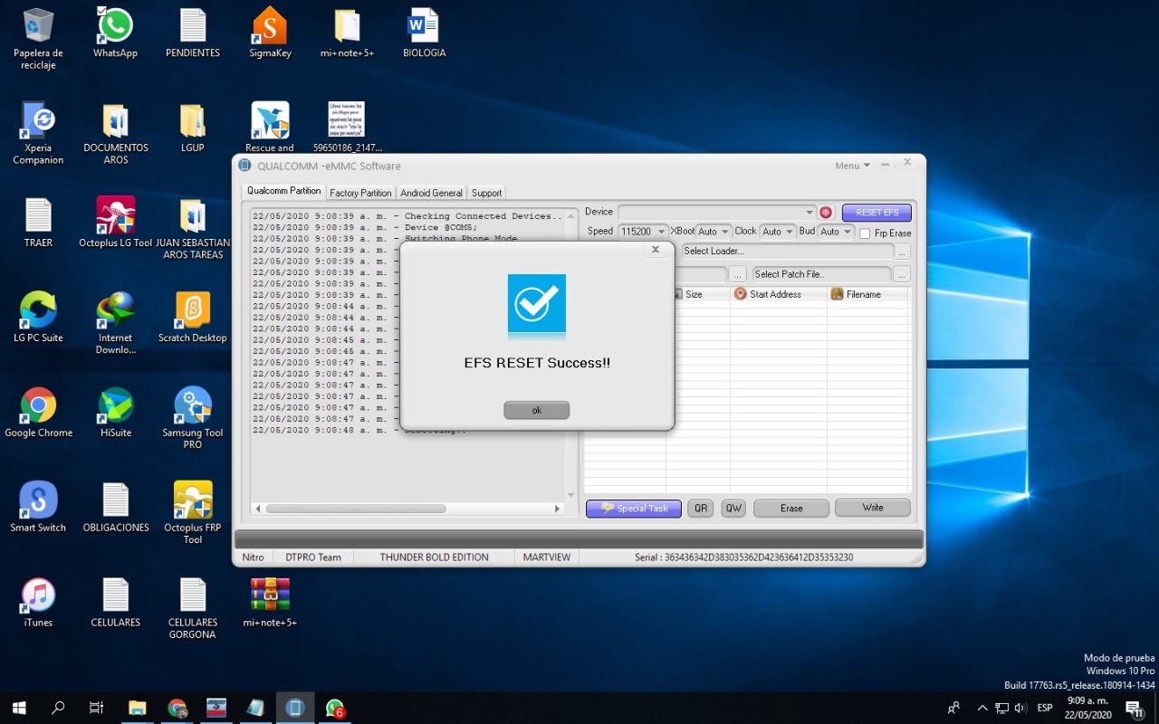Select the Scratch Desktop shortcut
This screenshot has width=1159, height=724.
point(193,318)
